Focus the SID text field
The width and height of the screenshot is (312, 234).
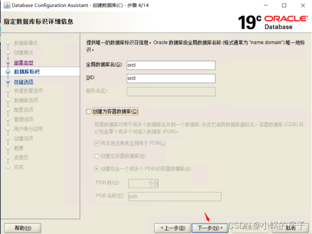coord(171,78)
